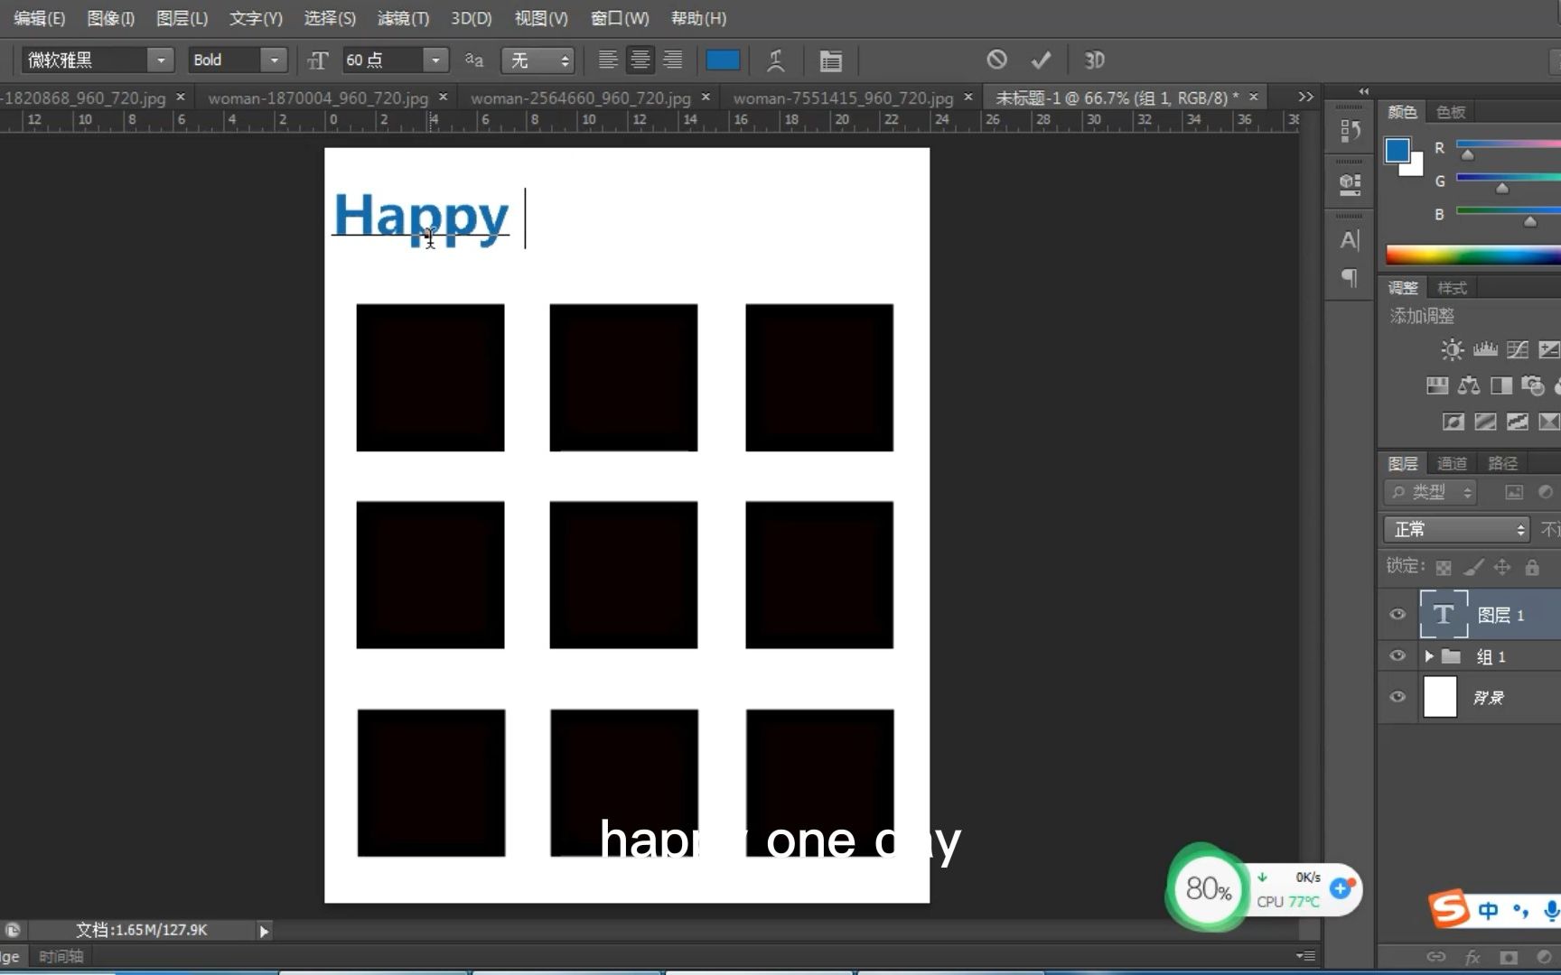Click the 3D text button
Screen dimensions: 1561x975
click(x=1094, y=60)
